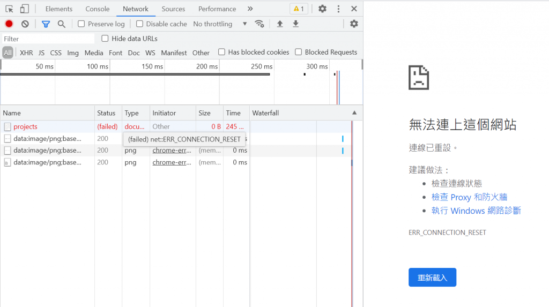
Task: Click the 150 ms timeline overview marker
Action: [152, 66]
